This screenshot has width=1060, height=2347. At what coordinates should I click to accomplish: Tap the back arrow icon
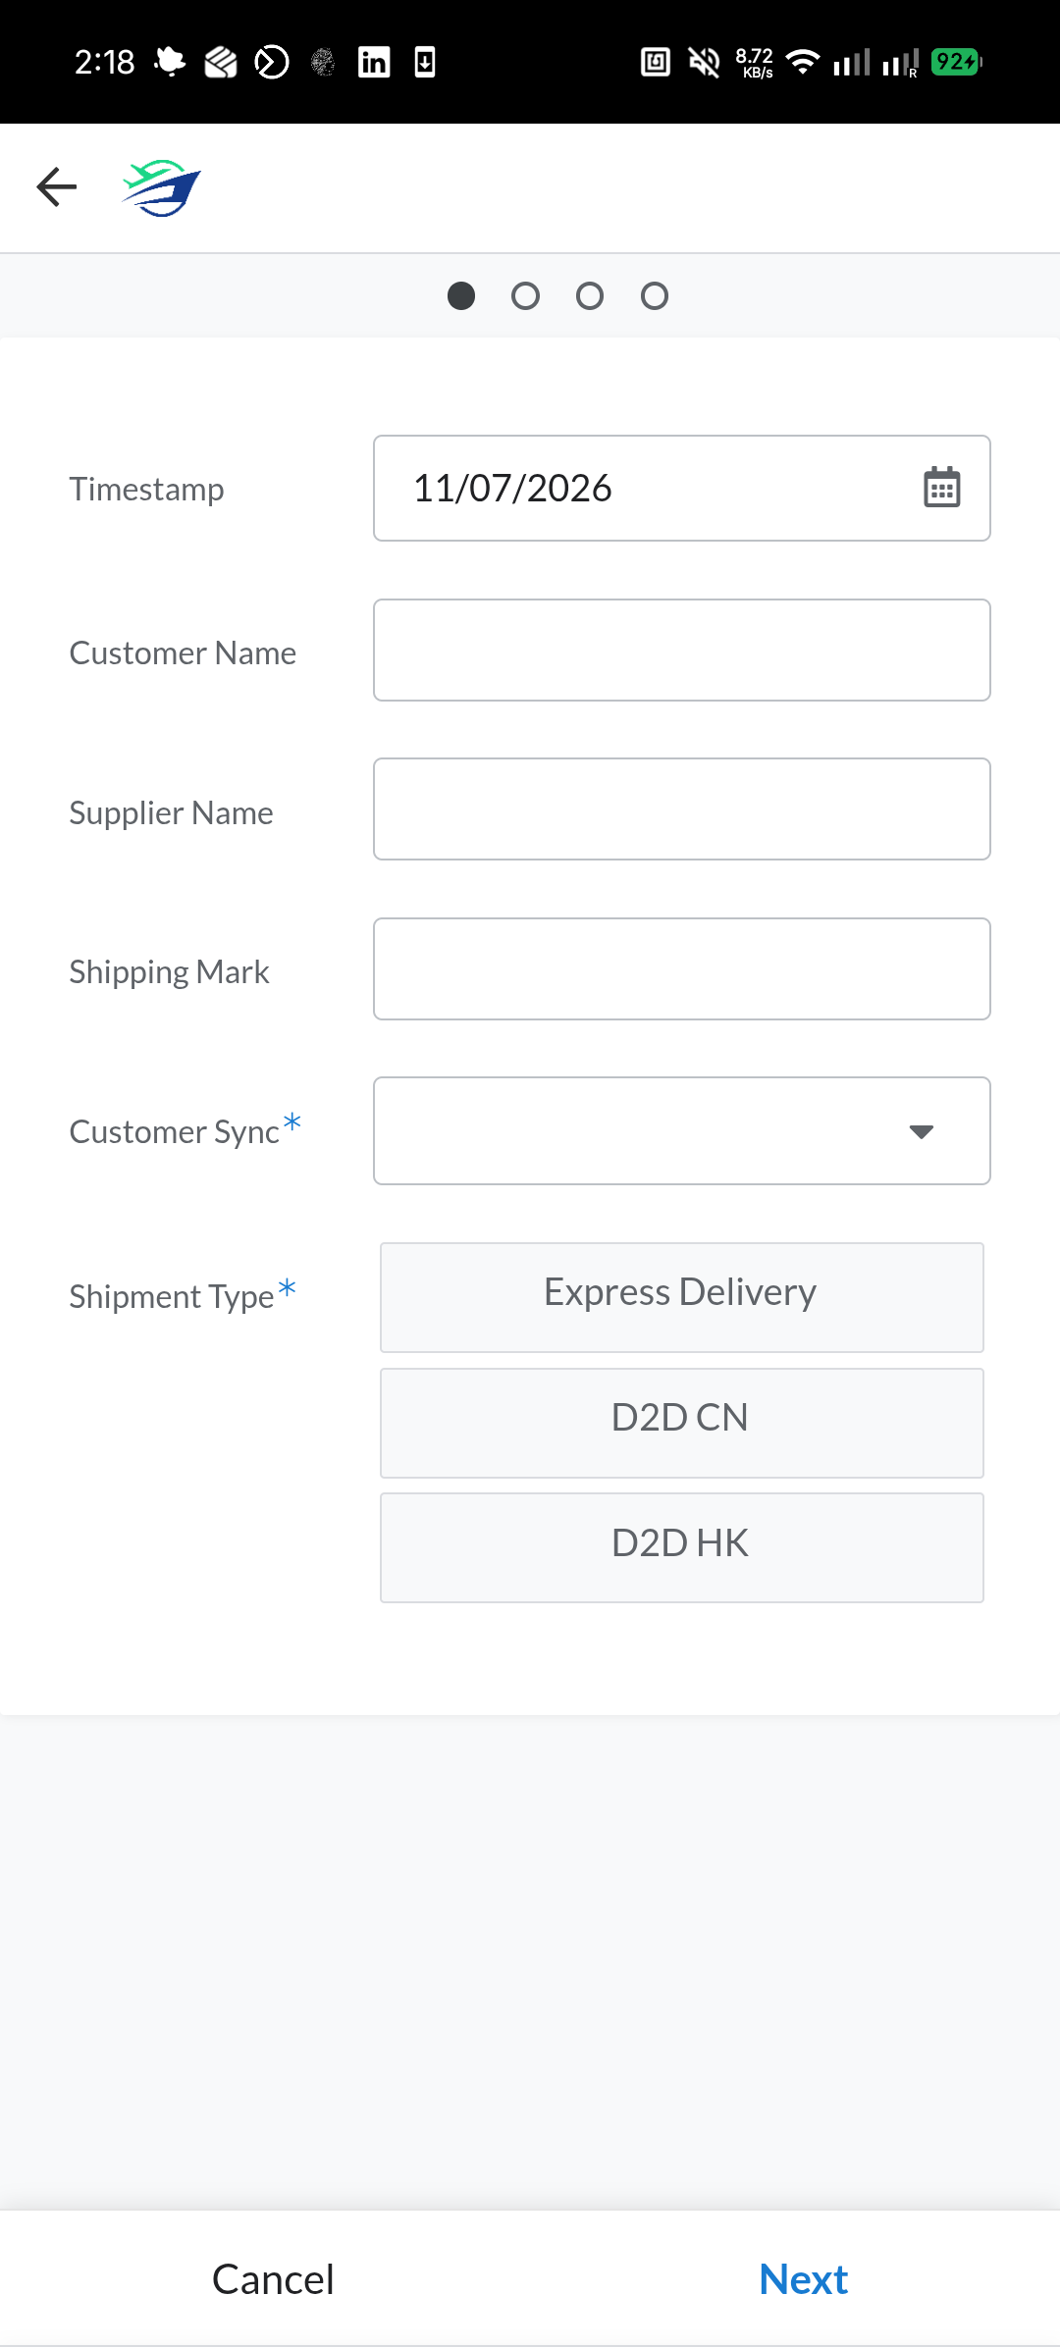tap(57, 187)
